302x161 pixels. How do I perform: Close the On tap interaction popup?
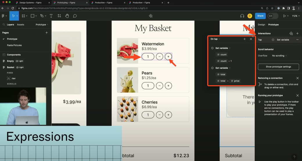pyautogui.click(x=251, y=39)
